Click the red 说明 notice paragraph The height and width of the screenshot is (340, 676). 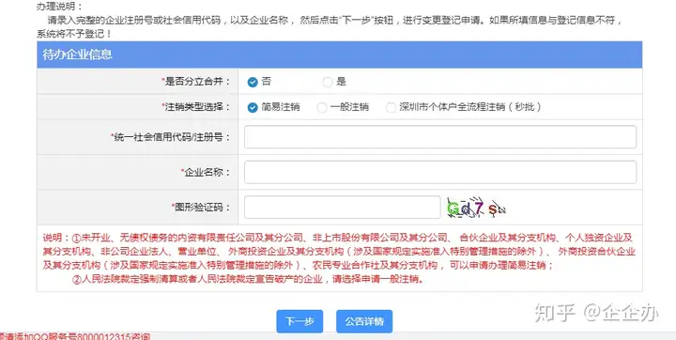point(339,258)
